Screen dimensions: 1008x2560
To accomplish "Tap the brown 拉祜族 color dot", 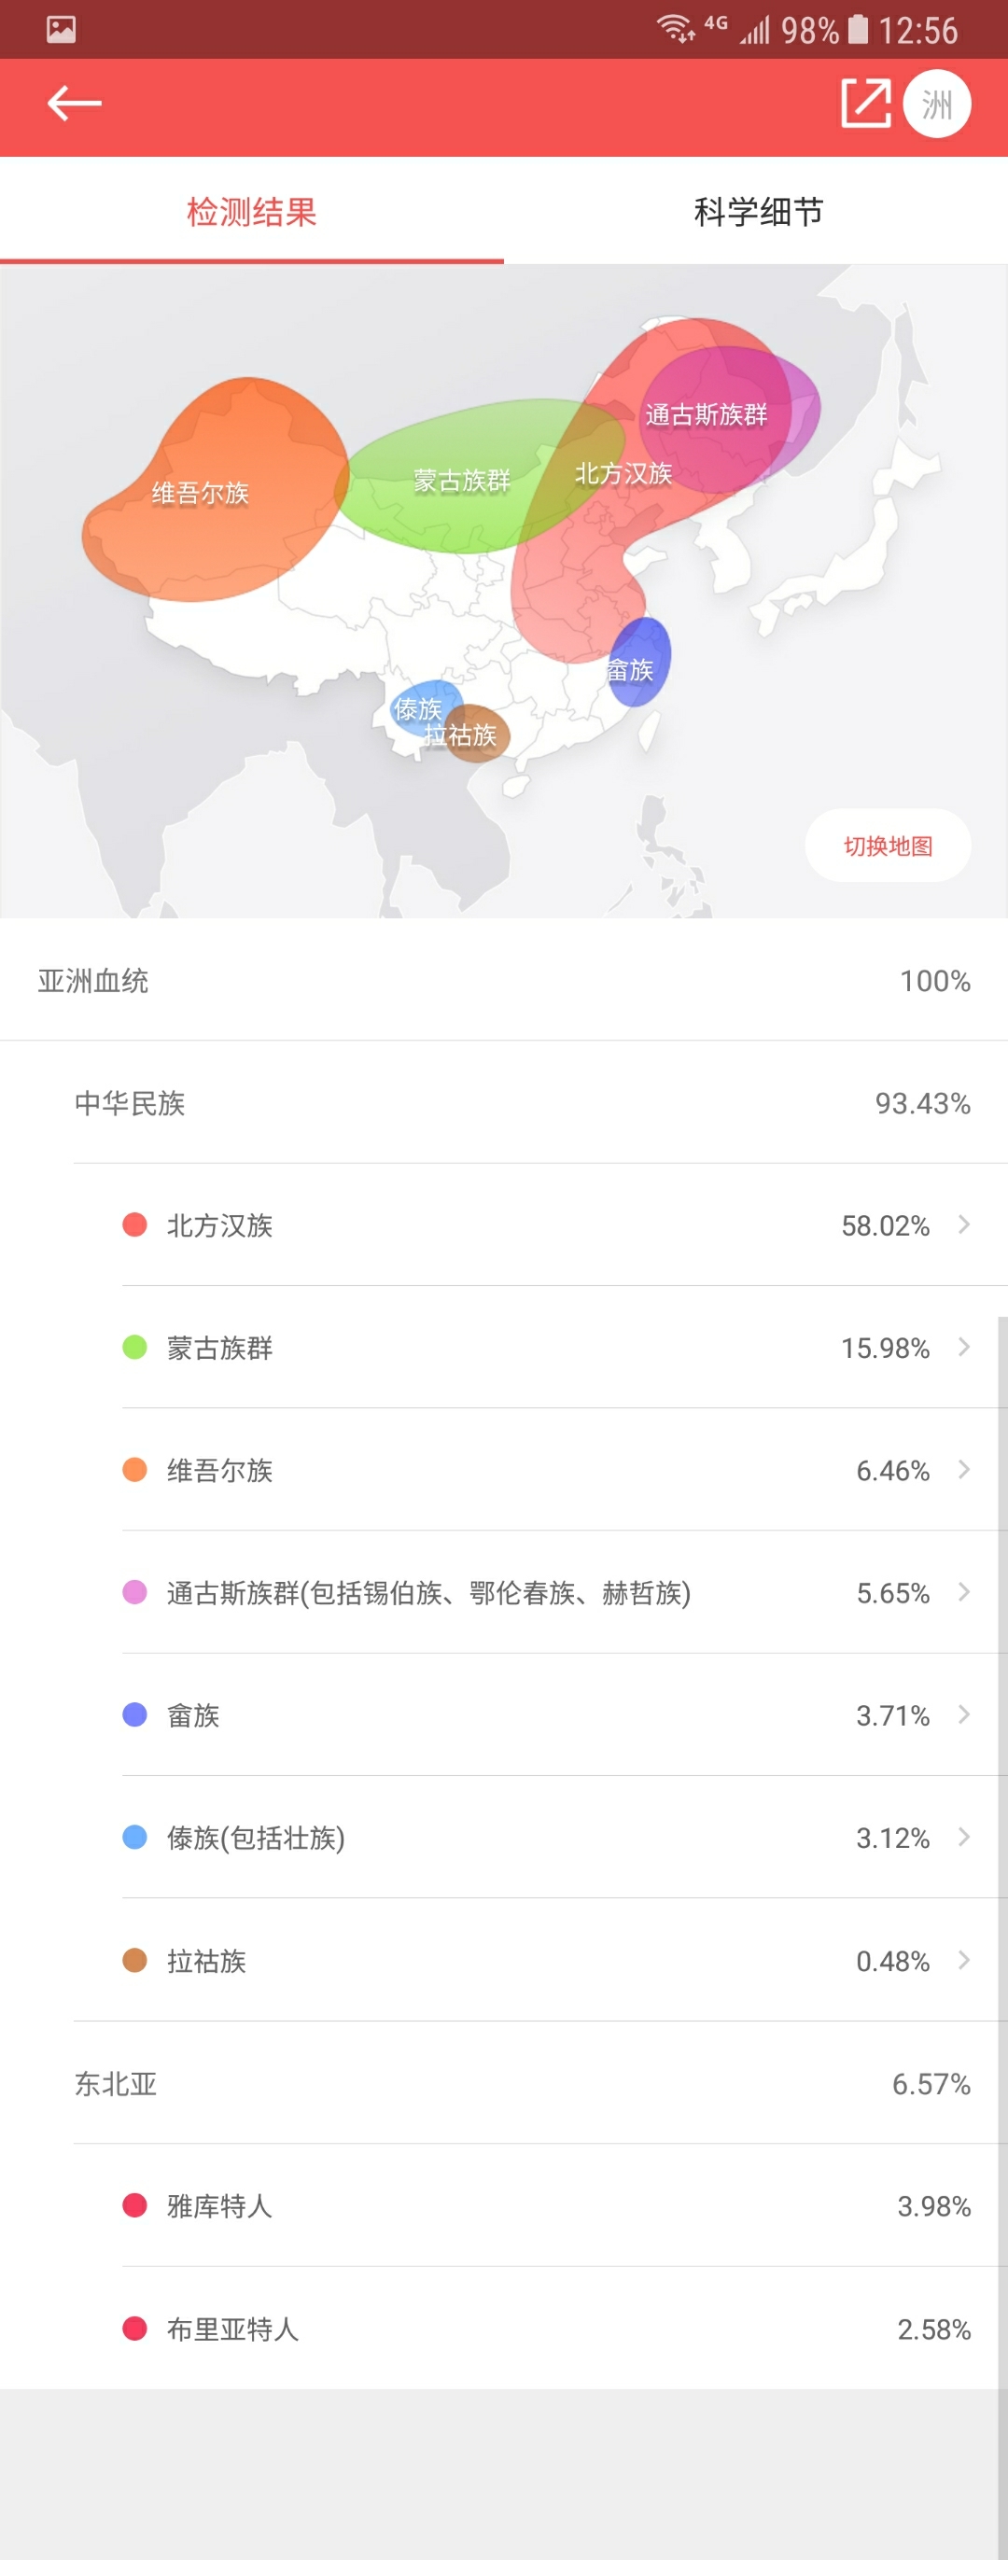I will (x=134, y=1960).
